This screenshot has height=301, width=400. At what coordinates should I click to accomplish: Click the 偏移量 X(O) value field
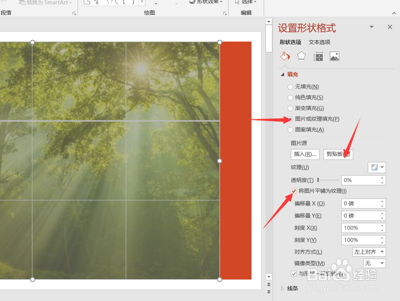pyautogui.click(x=360, y=203)
